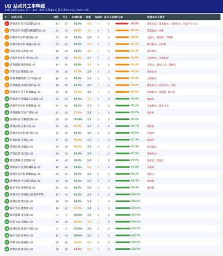
Task: Click the 94.9% rate value
Action: point(135,92)
